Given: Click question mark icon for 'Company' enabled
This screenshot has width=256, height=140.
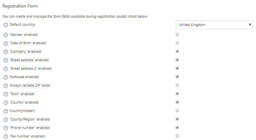Looking at the screenshot, I should click(6, 52).
